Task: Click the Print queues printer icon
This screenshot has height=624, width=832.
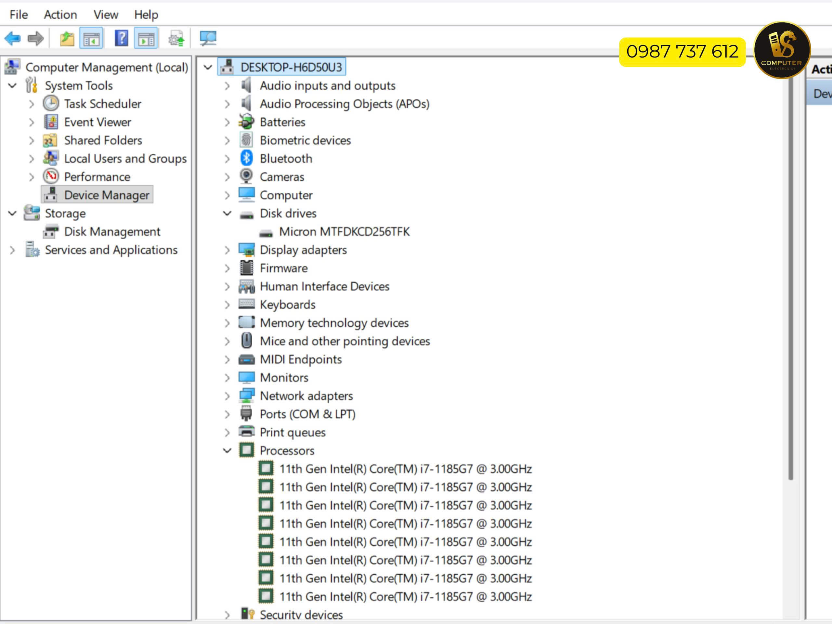Action: 246,432
